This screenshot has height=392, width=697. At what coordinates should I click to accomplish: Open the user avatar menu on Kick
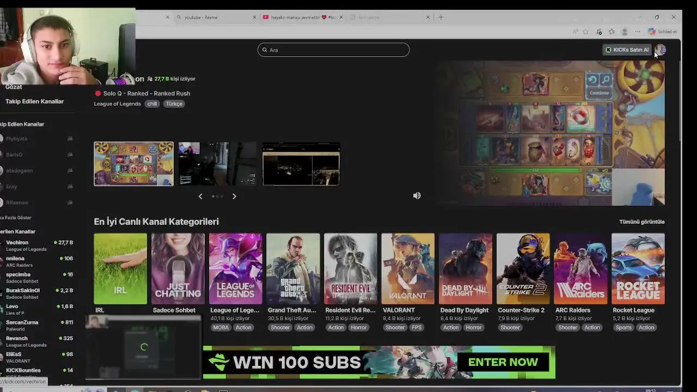click(660, 50)
